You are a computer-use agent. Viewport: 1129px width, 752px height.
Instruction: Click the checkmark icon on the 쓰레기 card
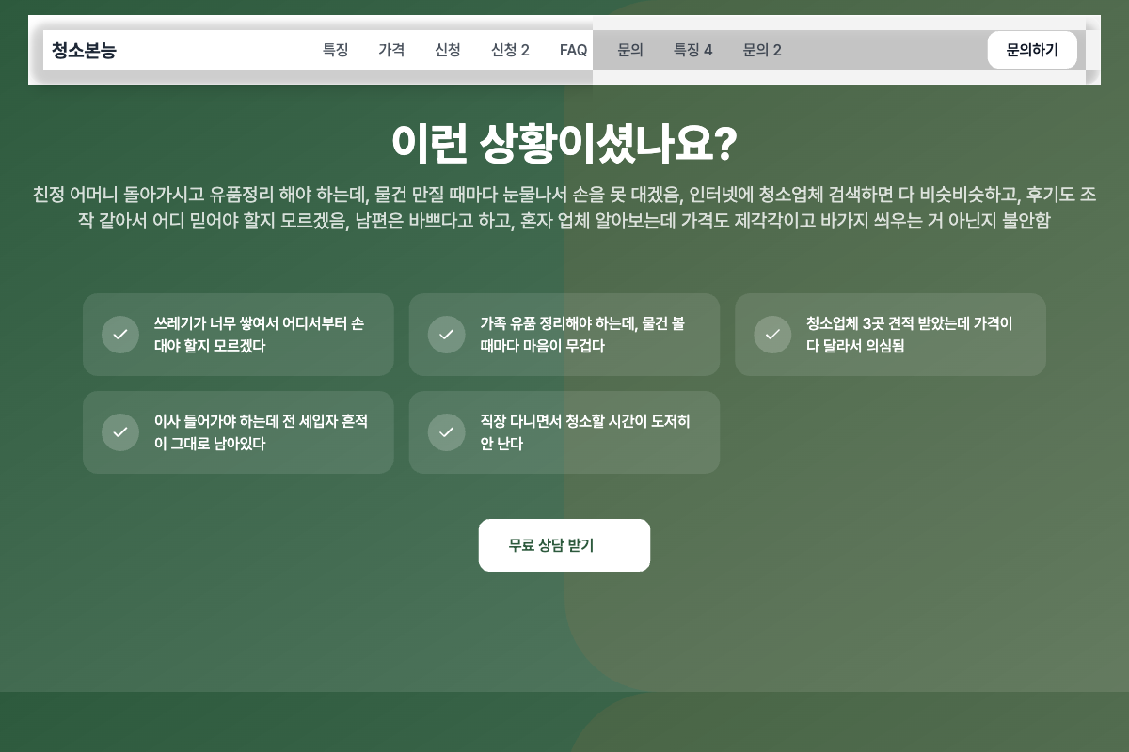click(120, 335)
